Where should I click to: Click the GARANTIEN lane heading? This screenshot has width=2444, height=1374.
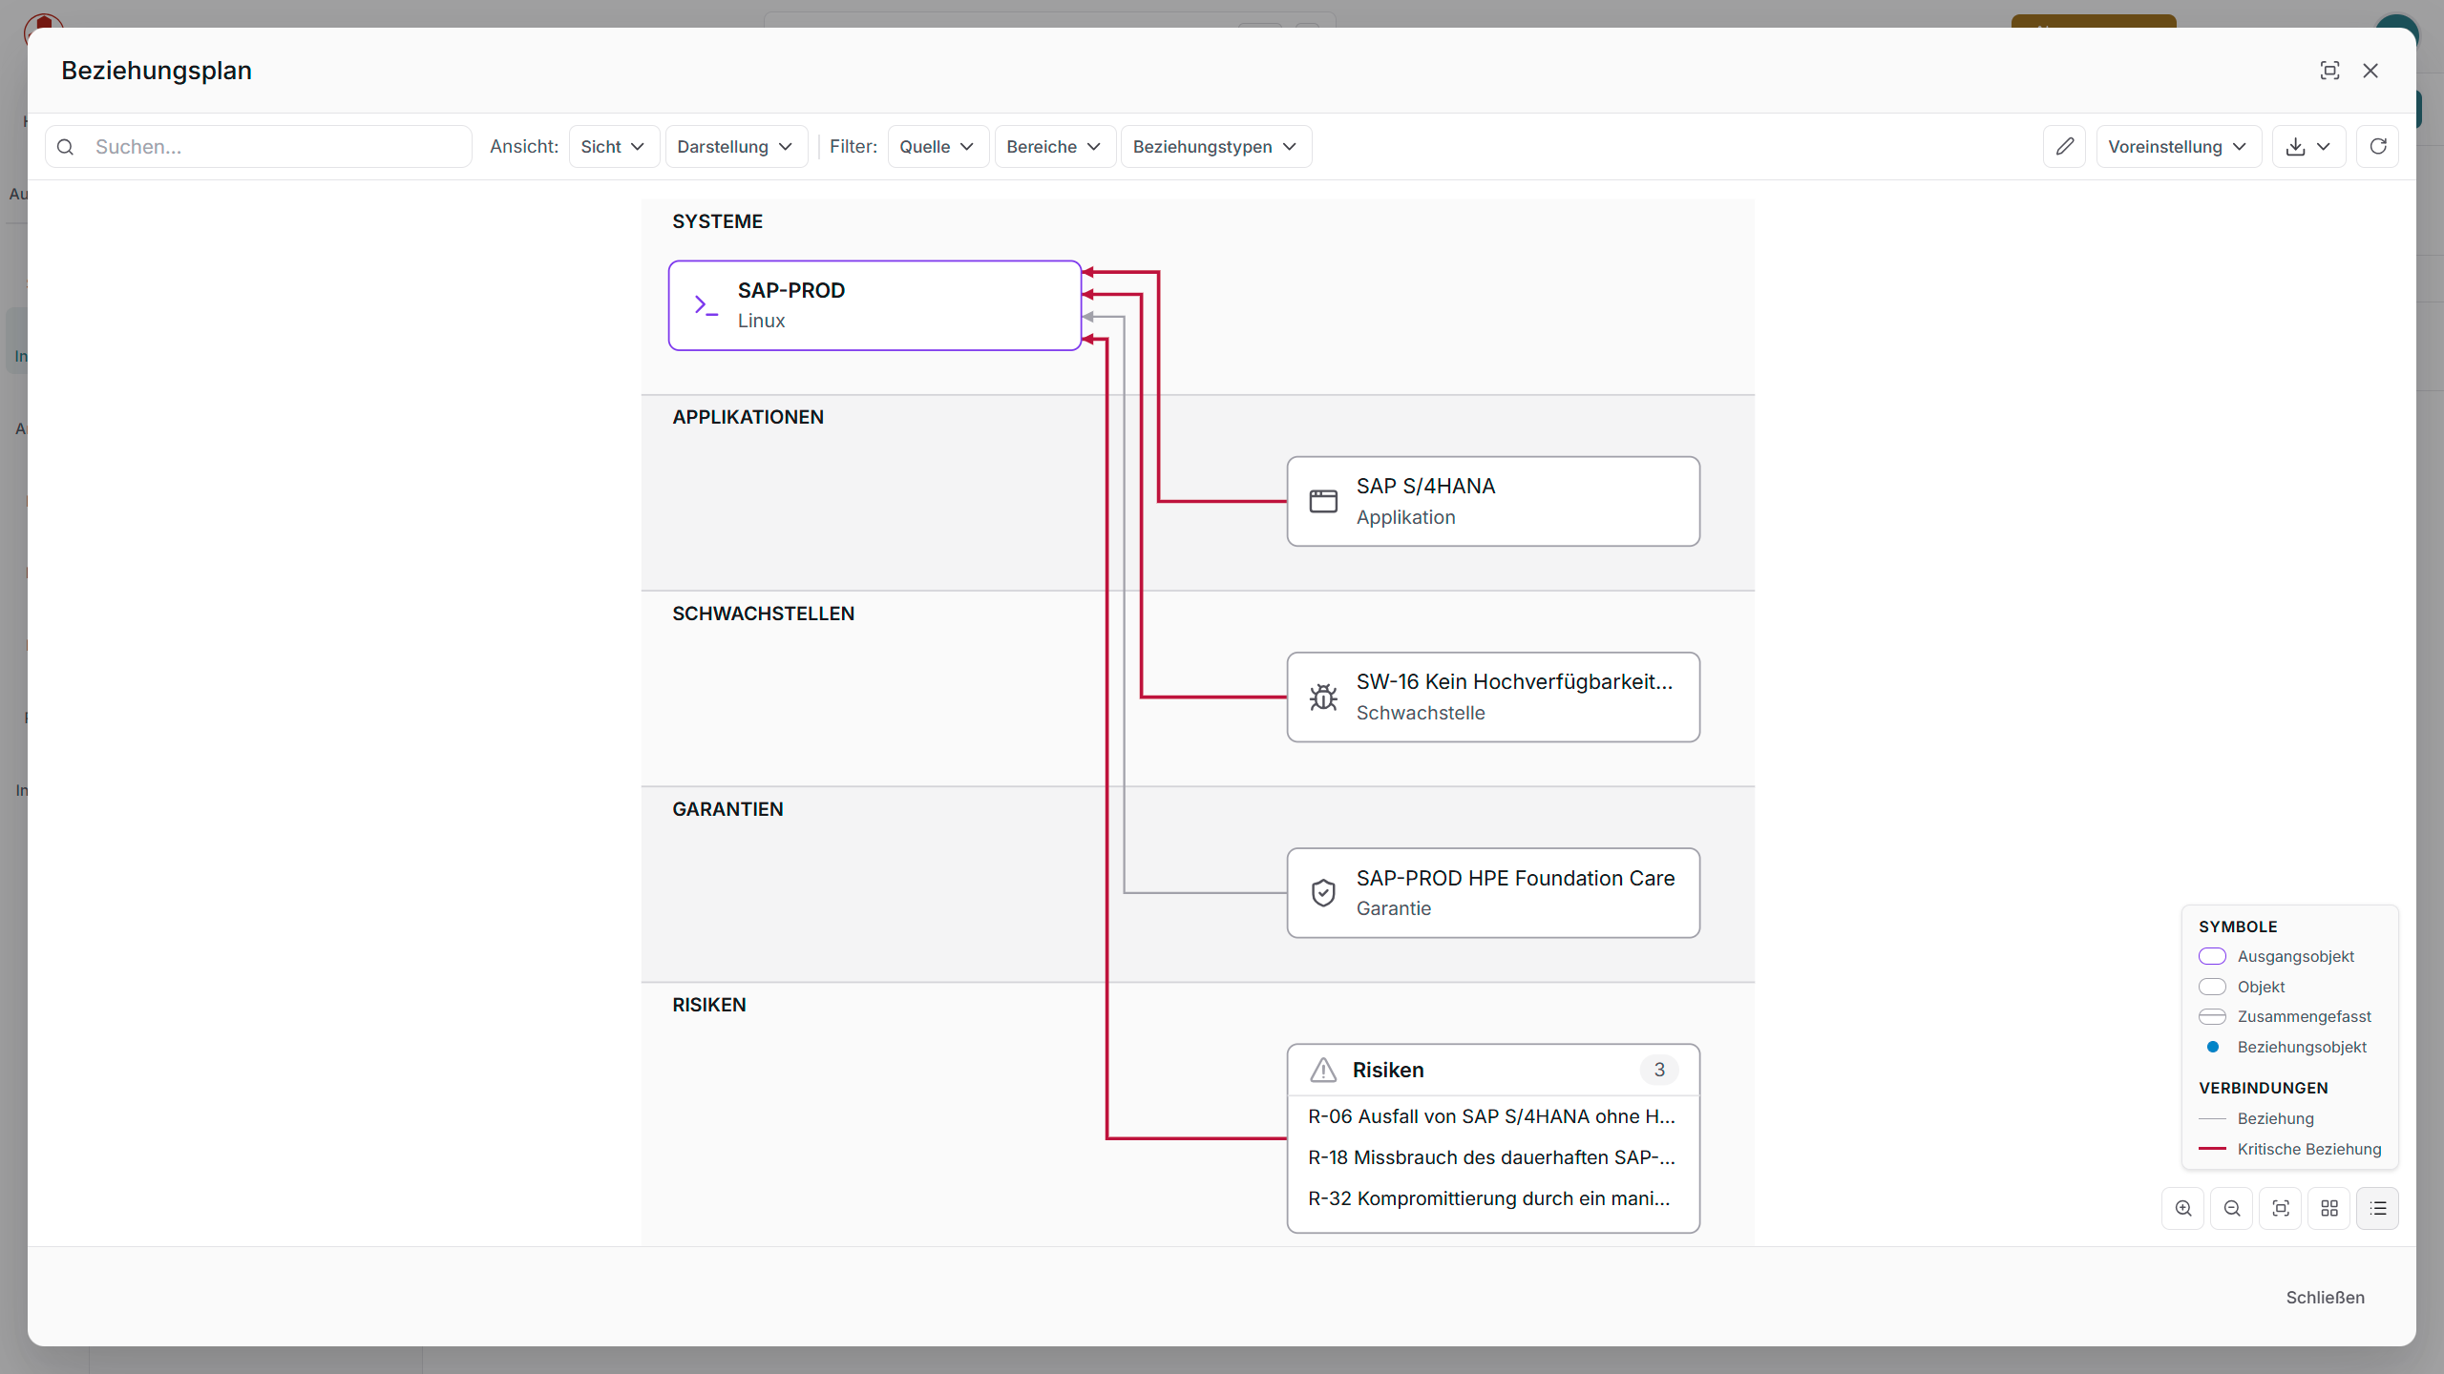pyautogui.click(x=727, y=809)
